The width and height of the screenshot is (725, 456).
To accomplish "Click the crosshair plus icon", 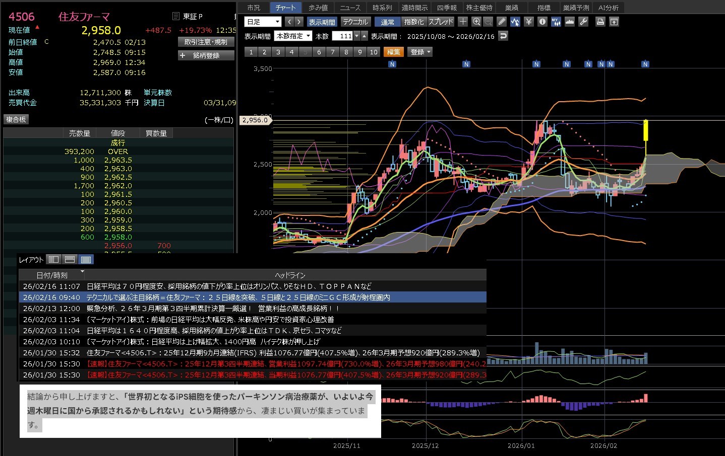I will [x=463, y=22].
